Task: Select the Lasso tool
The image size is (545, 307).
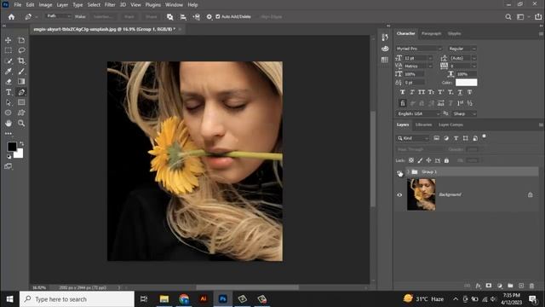Action: click(x=21, y=50)
